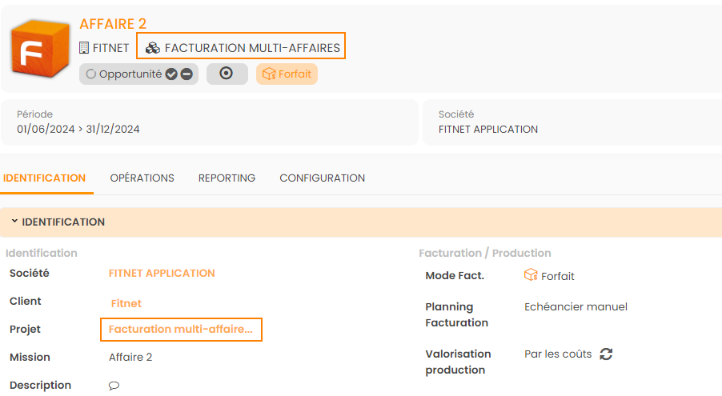
Task: Click the orange Forfait badge
Action: [x=287, y=74]
